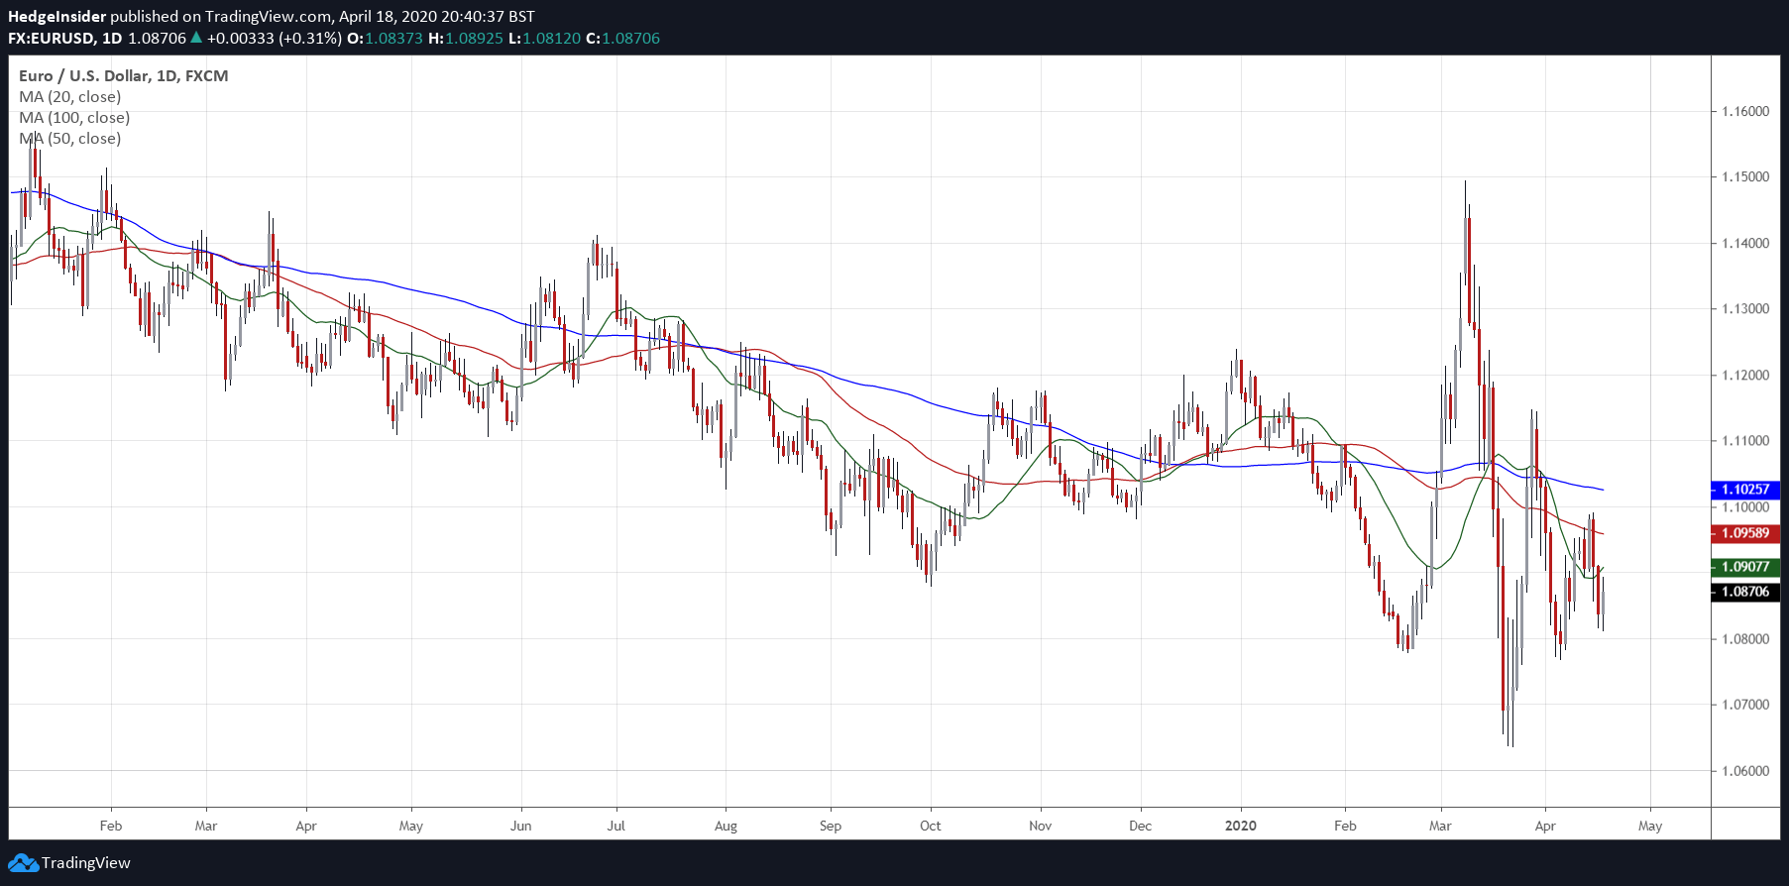The width and height of the screenshot is (1789, 886).
Task: Click the red 1.09589 price label
Action: (x=1744, y=533)
